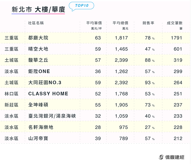This screenshot has height=164, width=191.
Task: Select community name 鉅陞ONE
Action: tap(39, 71)
